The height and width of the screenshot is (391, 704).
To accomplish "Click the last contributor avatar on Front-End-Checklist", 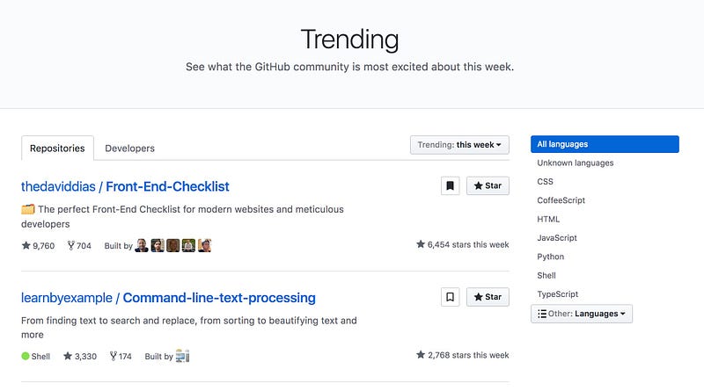I will pos(204,245).
